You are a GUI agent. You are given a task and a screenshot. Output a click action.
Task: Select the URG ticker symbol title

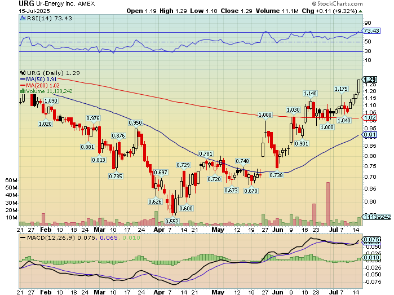[x=26, y=3]
